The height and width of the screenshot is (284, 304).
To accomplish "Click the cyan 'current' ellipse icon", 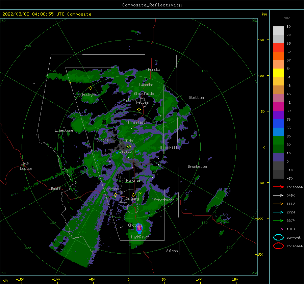I will (x=278, y=237).
